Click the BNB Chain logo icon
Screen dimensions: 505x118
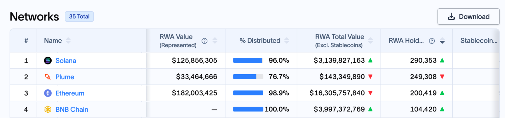pyautogui.click(x=48, y=109)
